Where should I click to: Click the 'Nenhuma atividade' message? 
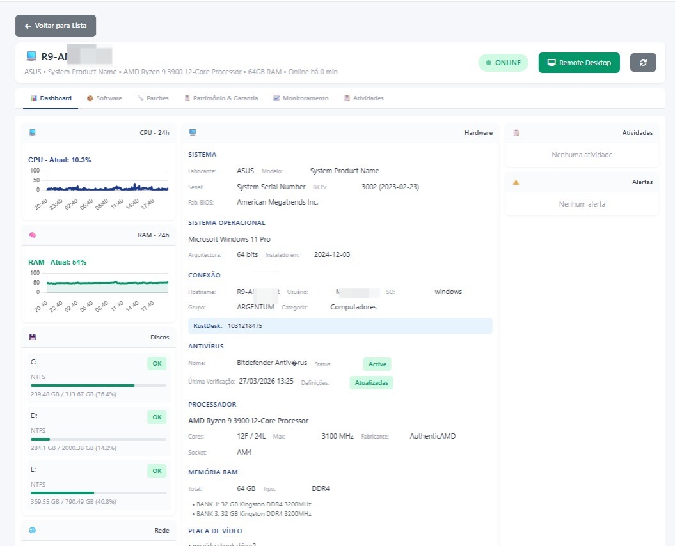[582, 155]
